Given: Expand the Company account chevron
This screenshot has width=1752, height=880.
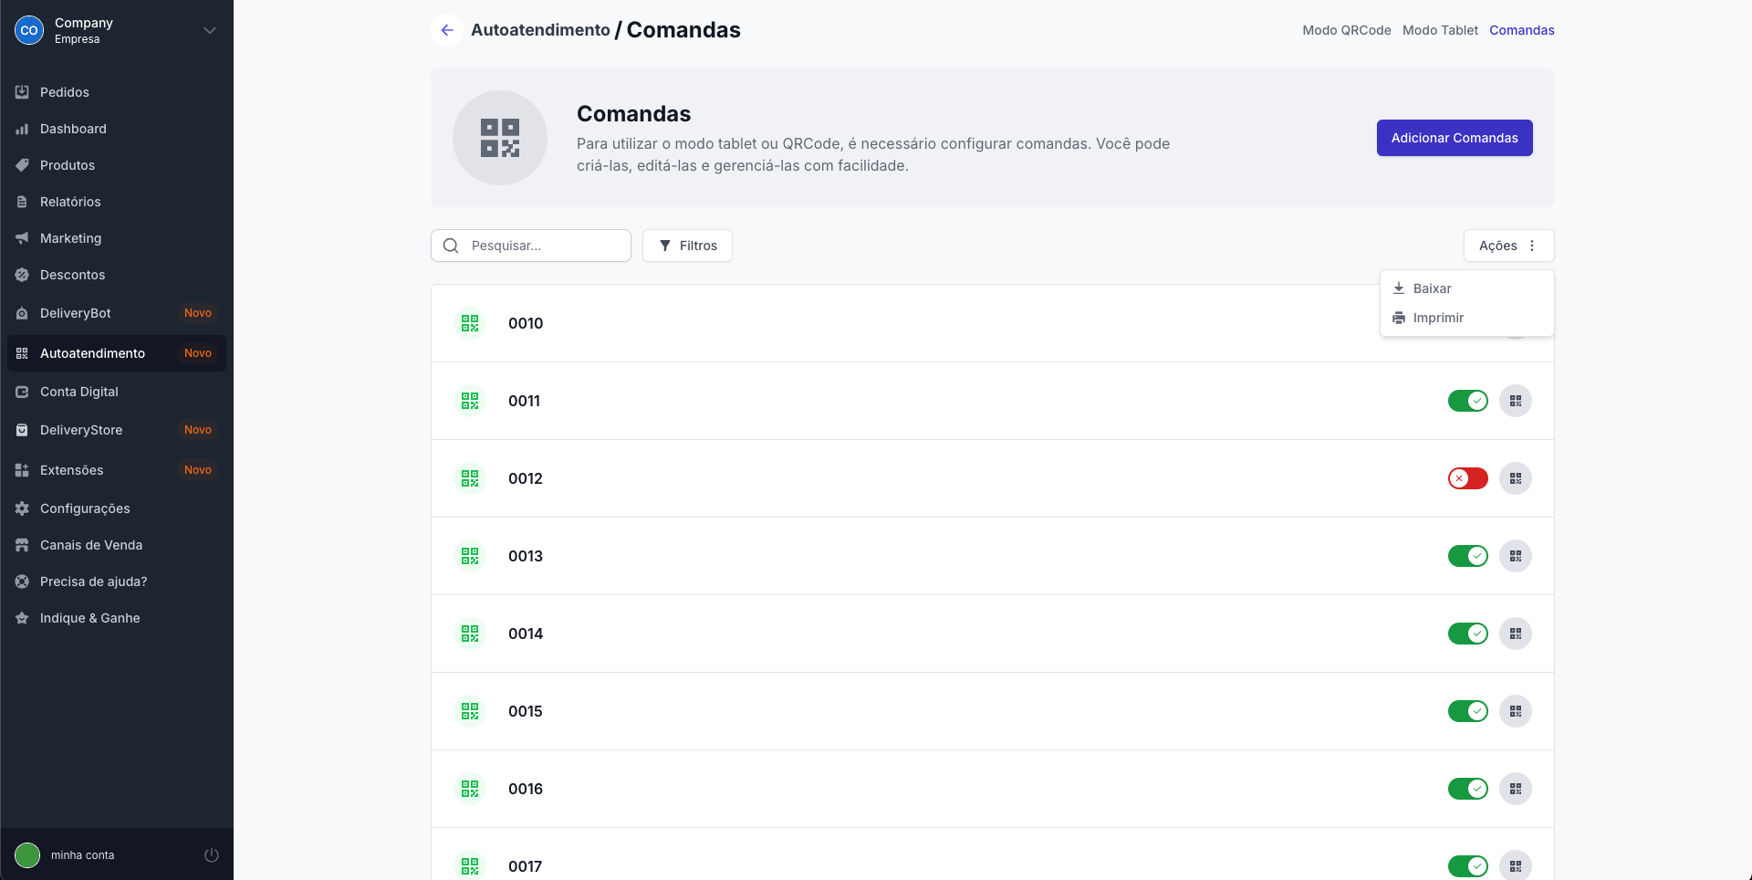Looking at the screenshot, I should (210, 30).
